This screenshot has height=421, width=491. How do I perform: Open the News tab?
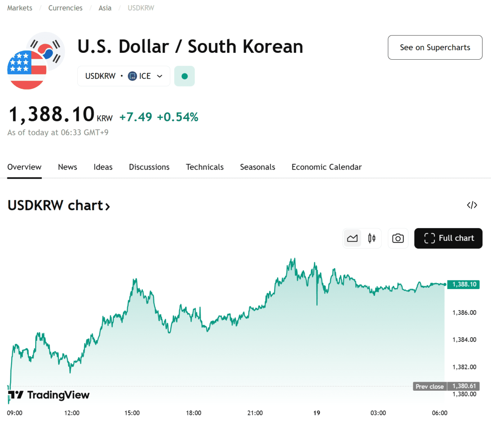coord(68,167)
